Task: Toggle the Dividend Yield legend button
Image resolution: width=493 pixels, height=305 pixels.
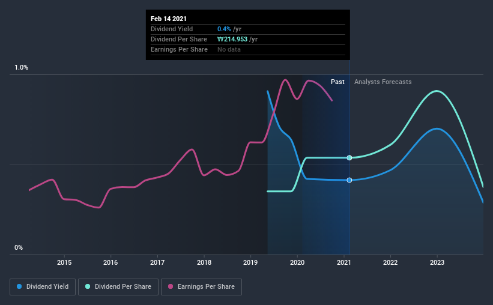Action: click(42, 287)
